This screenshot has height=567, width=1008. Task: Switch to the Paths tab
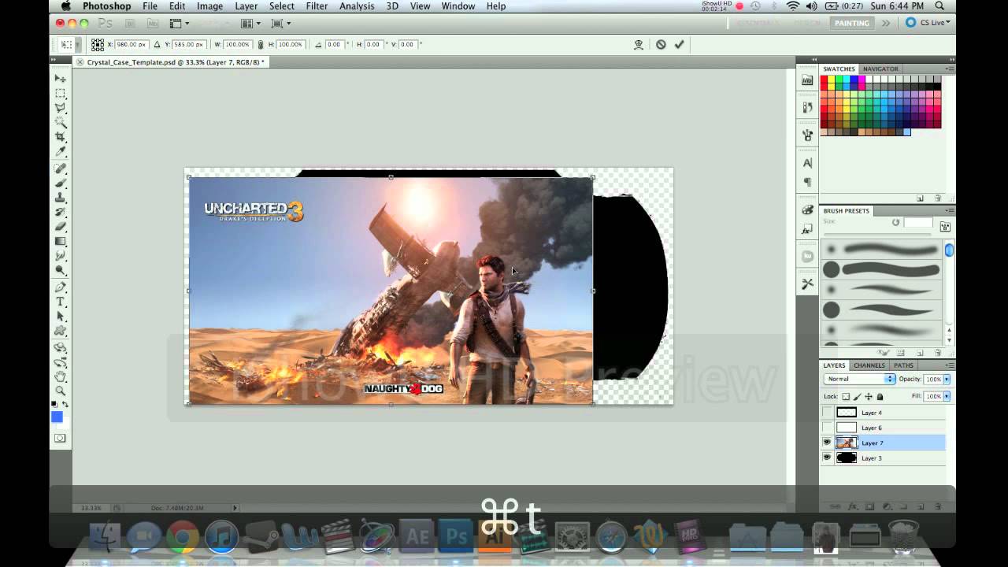pos(903,365)
